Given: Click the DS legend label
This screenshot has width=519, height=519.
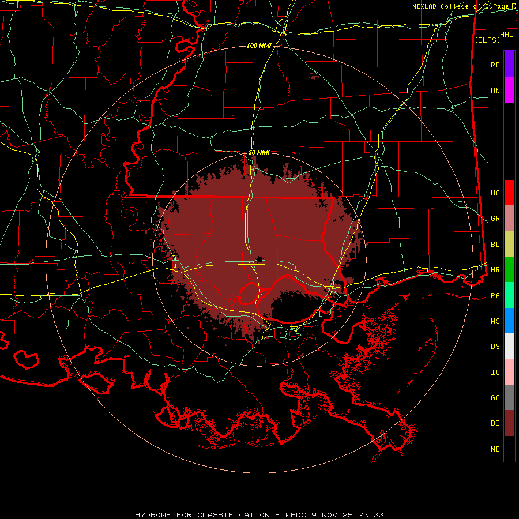Looking at the screenshot, I should [x=495, y=346].
